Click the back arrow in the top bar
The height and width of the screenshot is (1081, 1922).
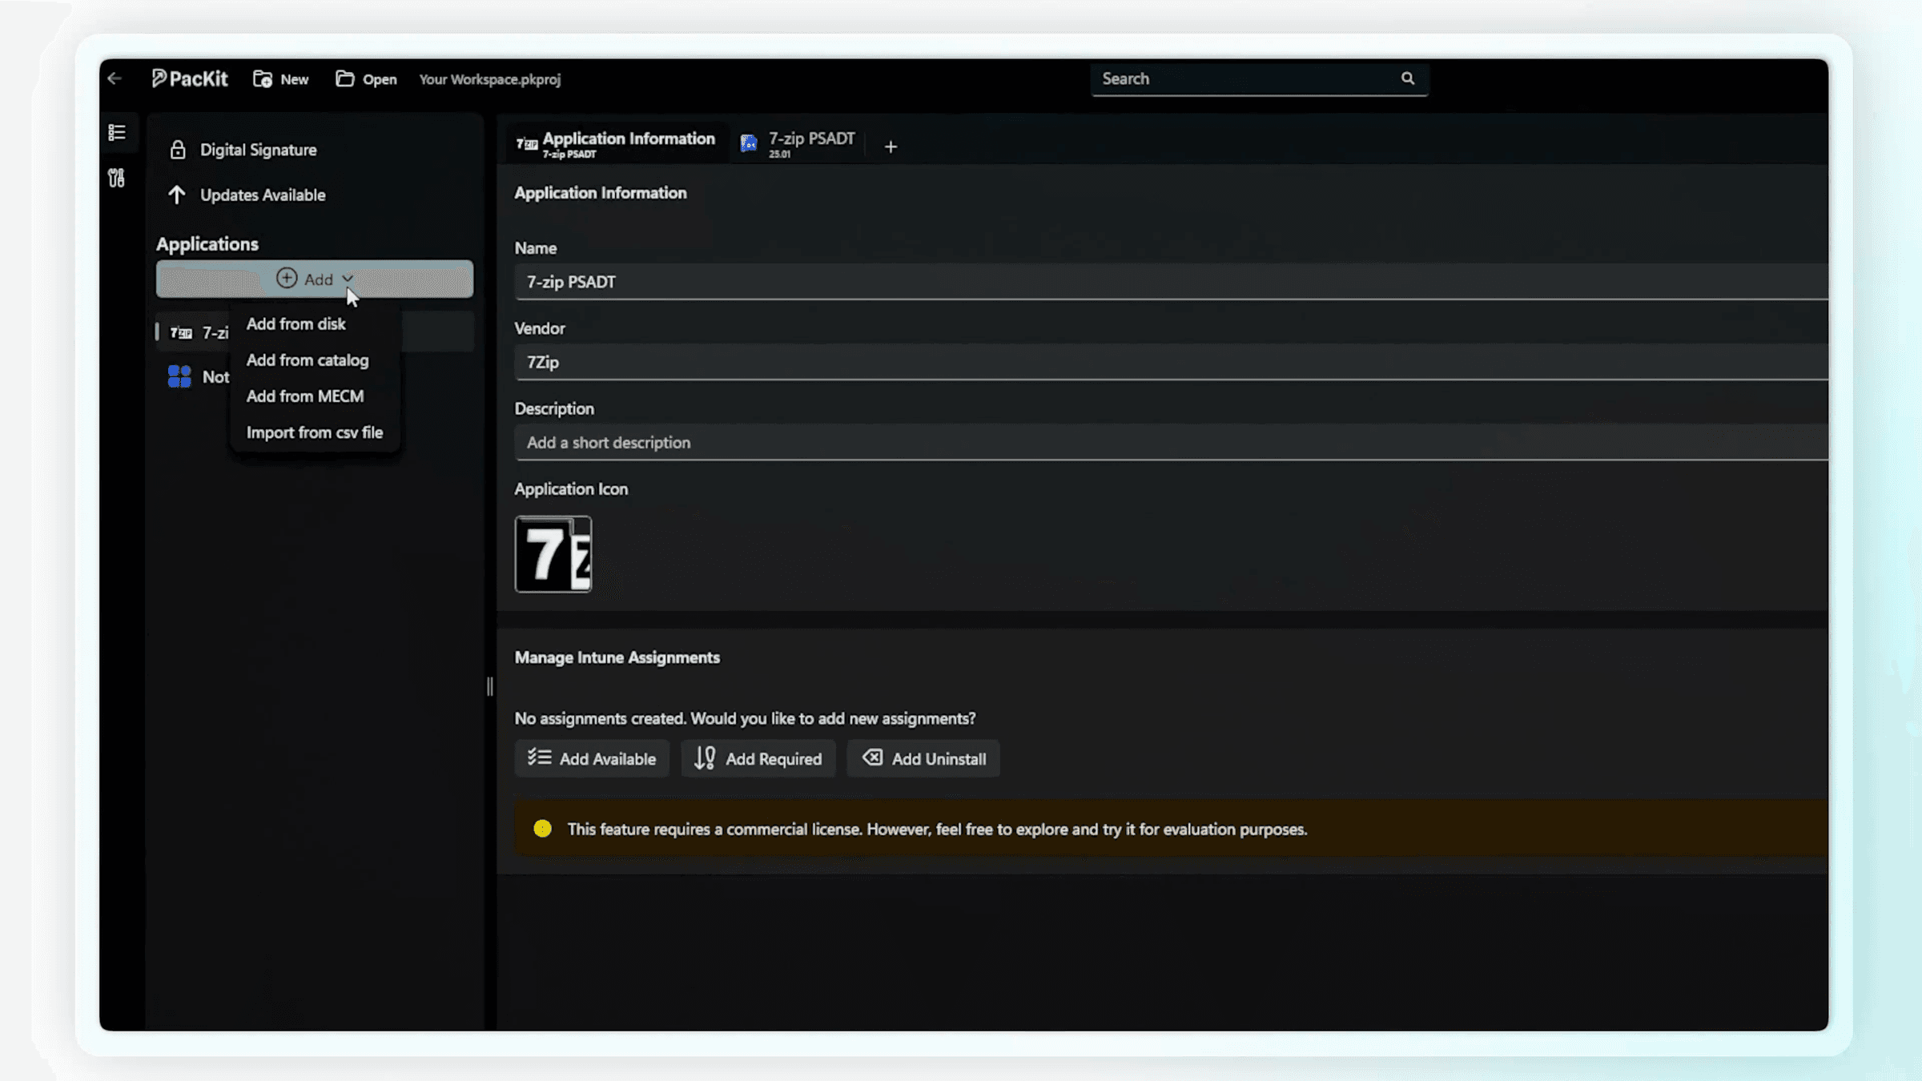pos(115,78)
